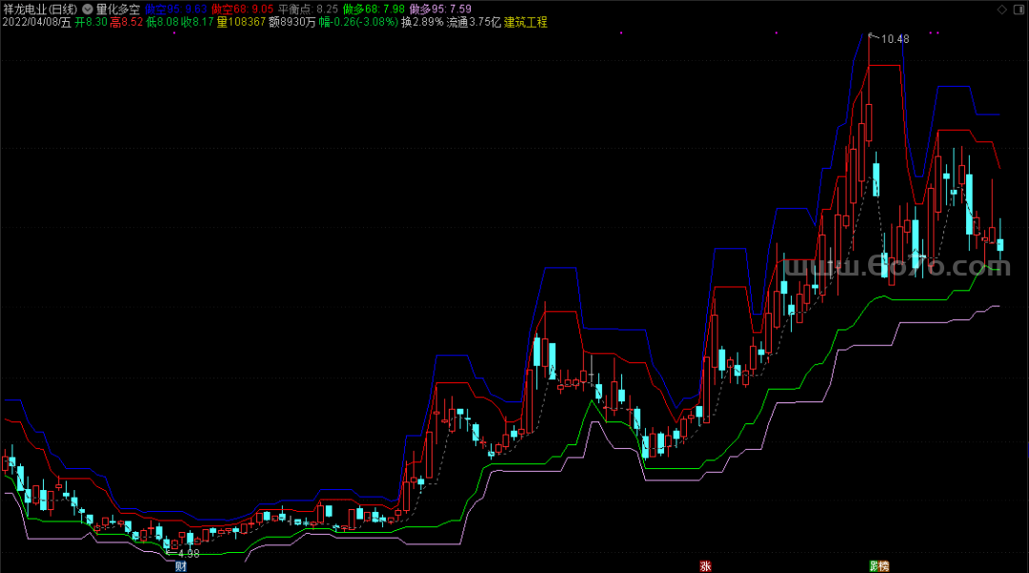Viewport: 1029px width, 573px height.
Task: Click the red 涨 marker at chart bottom
Action: (x=705, y=565)
